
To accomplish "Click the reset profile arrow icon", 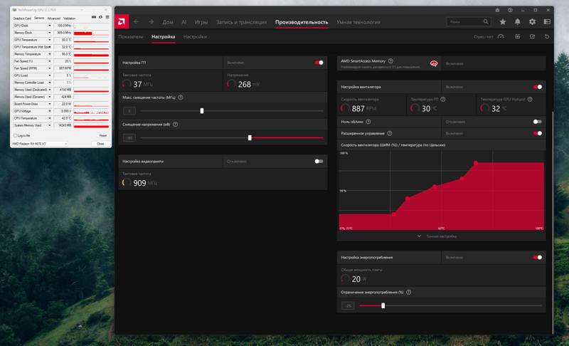I will click(x=547, y=36).
